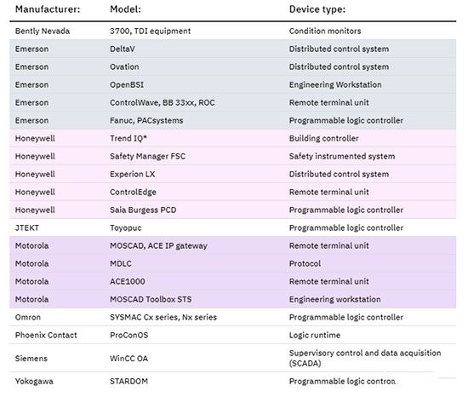Click the 'Model:' column header
Screen dimensions: 468x397
click(125, 9)
